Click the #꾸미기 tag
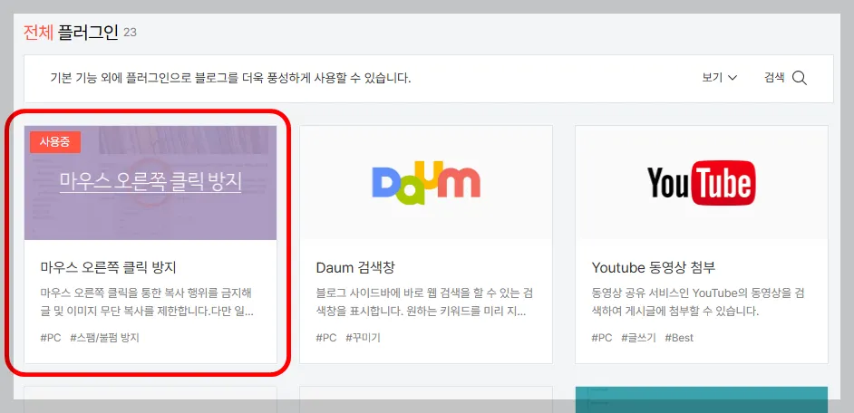This screenshot has width=854, height=413. [x=363, y=338]
